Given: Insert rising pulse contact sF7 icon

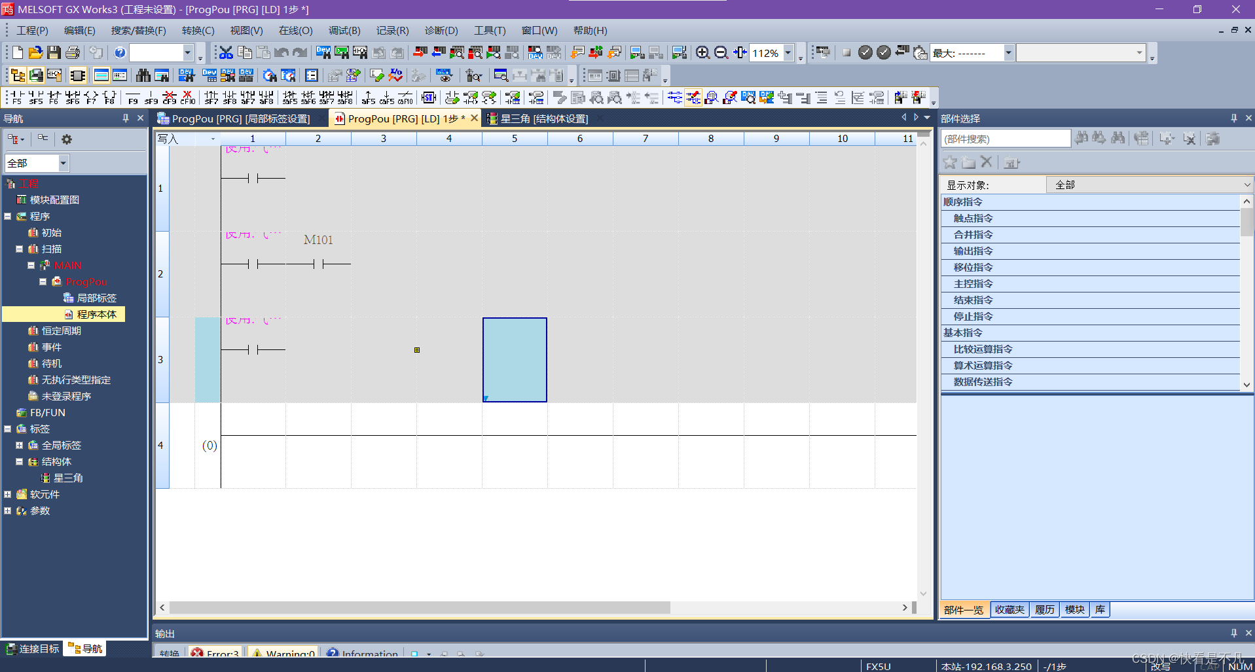Looking at the screenshot, I should tap(211, 97).
